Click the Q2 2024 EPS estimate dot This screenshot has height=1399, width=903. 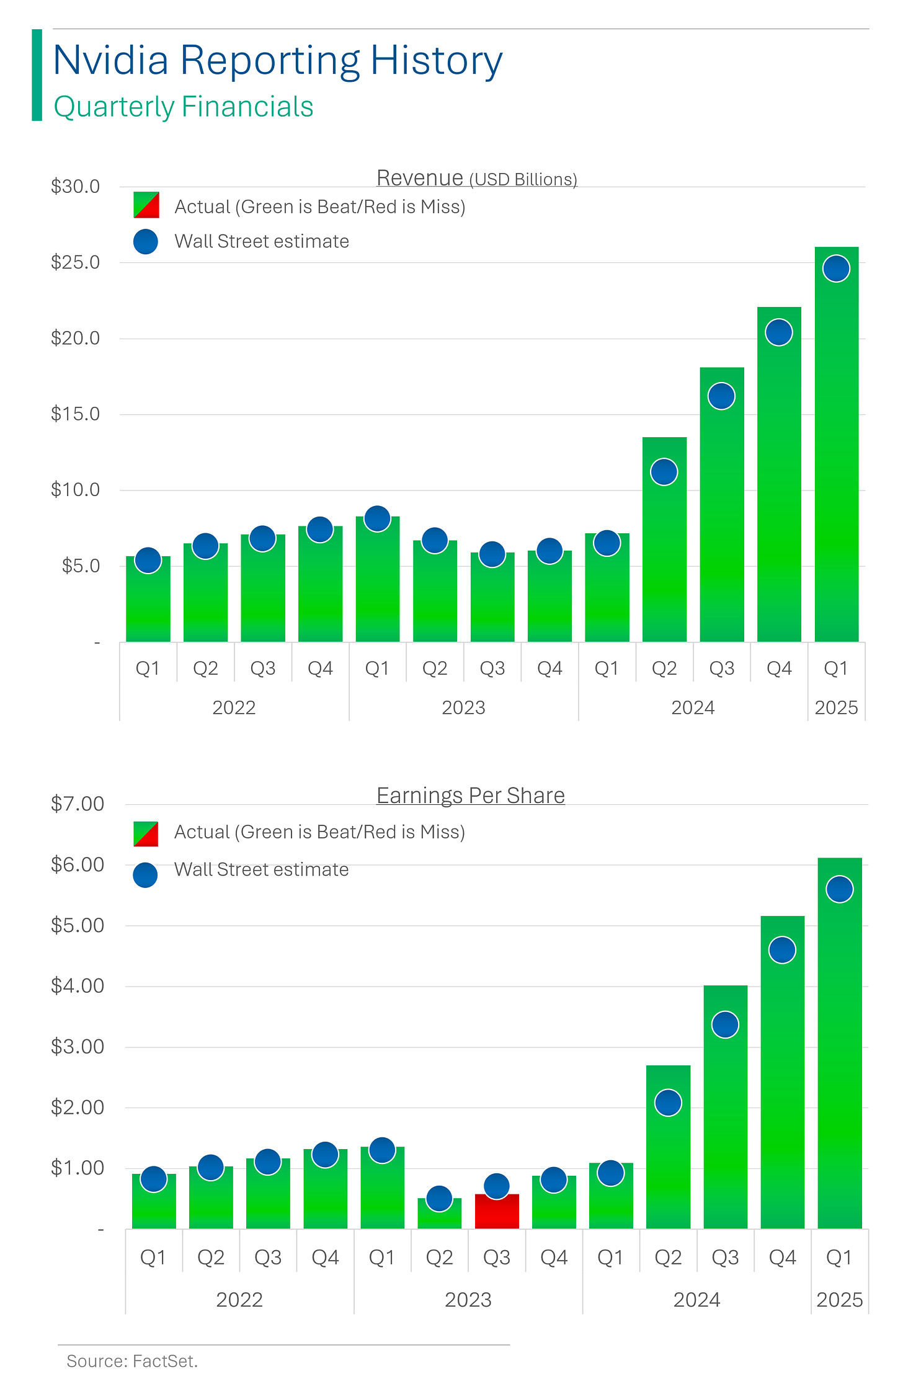coord(668,1103)
